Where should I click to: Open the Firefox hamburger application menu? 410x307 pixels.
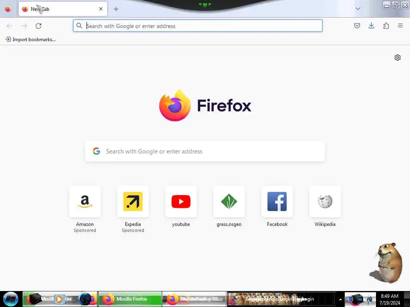click(x=400, y=26)
